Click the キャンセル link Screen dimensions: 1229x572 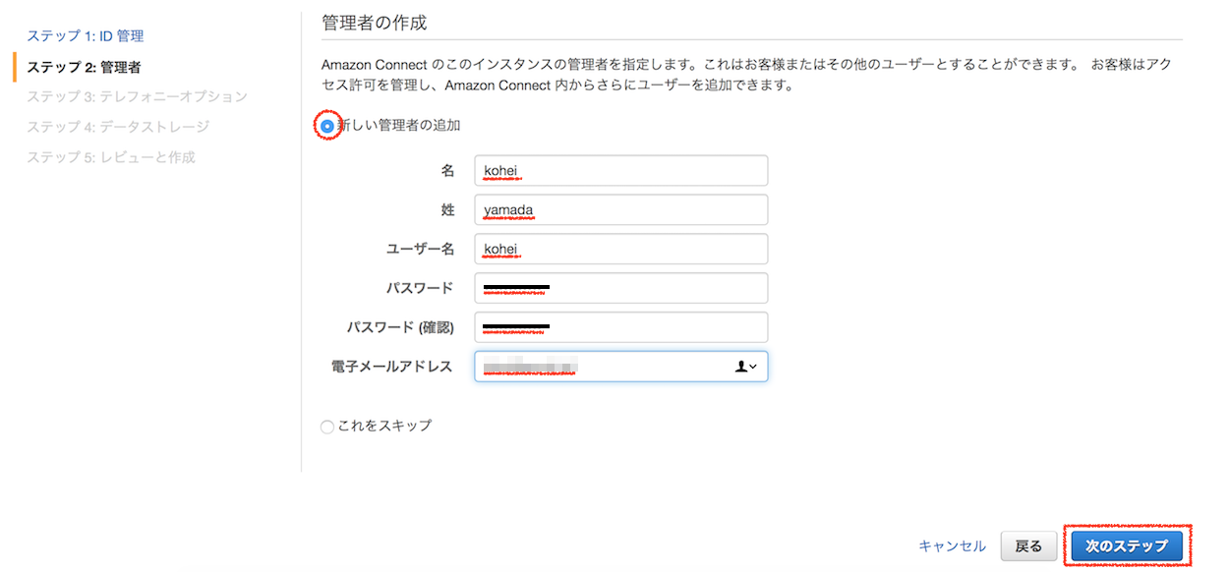coord(951,545)
